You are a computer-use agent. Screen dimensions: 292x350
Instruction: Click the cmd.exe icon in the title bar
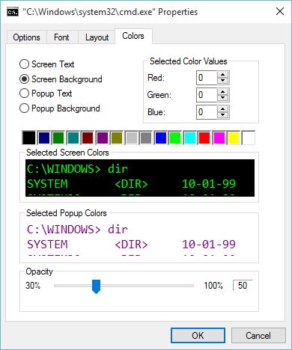click(13, 12)
